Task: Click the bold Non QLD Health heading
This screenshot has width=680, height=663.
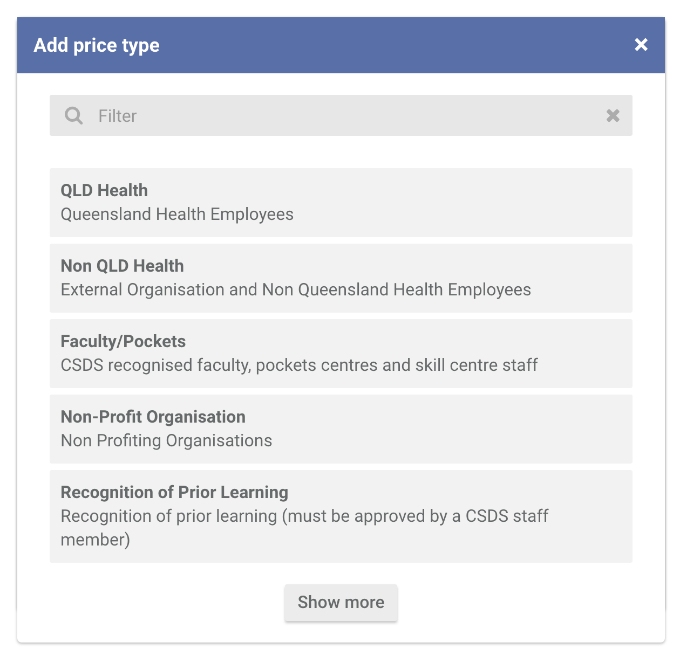Action: 123,266
